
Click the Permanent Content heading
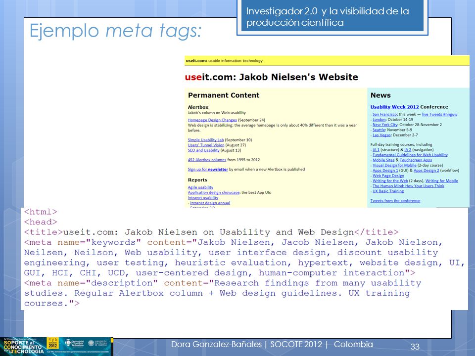[224, 95]
